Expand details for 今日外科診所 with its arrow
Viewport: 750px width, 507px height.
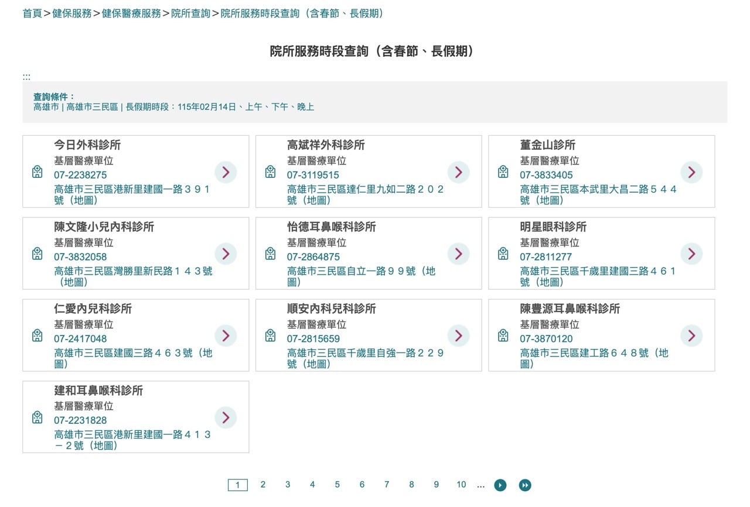226,172
